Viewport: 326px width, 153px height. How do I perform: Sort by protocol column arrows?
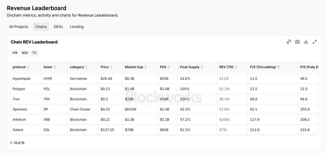coord(28,67)
